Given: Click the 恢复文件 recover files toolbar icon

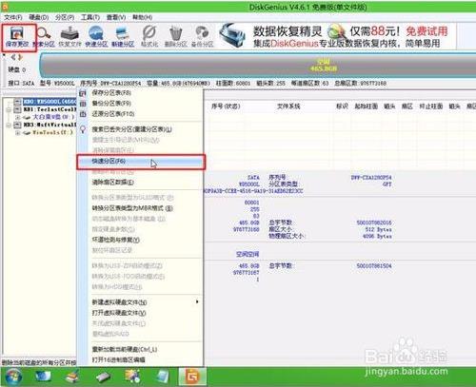Looking at the screenshot, I should (x=69, y=37).
